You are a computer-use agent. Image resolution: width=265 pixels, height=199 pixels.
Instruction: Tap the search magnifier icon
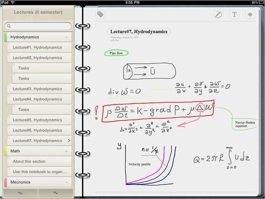click(9, 26)
